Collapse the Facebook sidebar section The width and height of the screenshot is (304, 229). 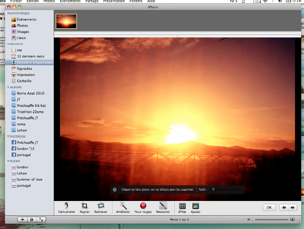point(8,136)
